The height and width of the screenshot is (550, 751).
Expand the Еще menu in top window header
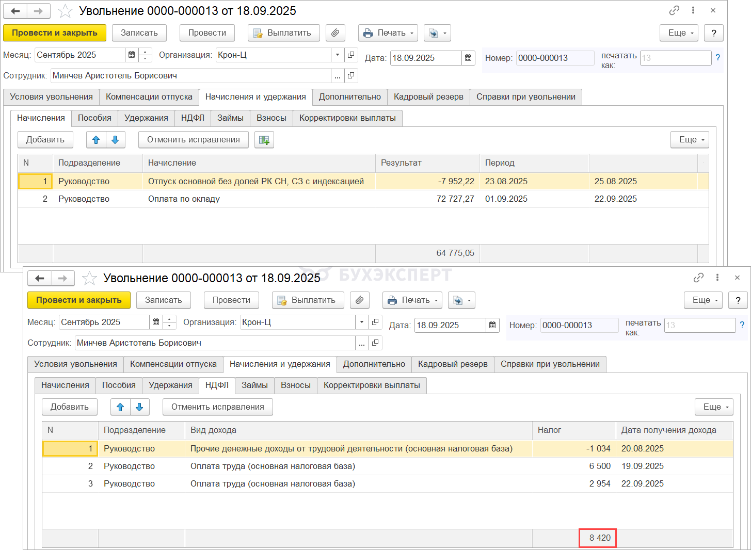coord(679,33)
